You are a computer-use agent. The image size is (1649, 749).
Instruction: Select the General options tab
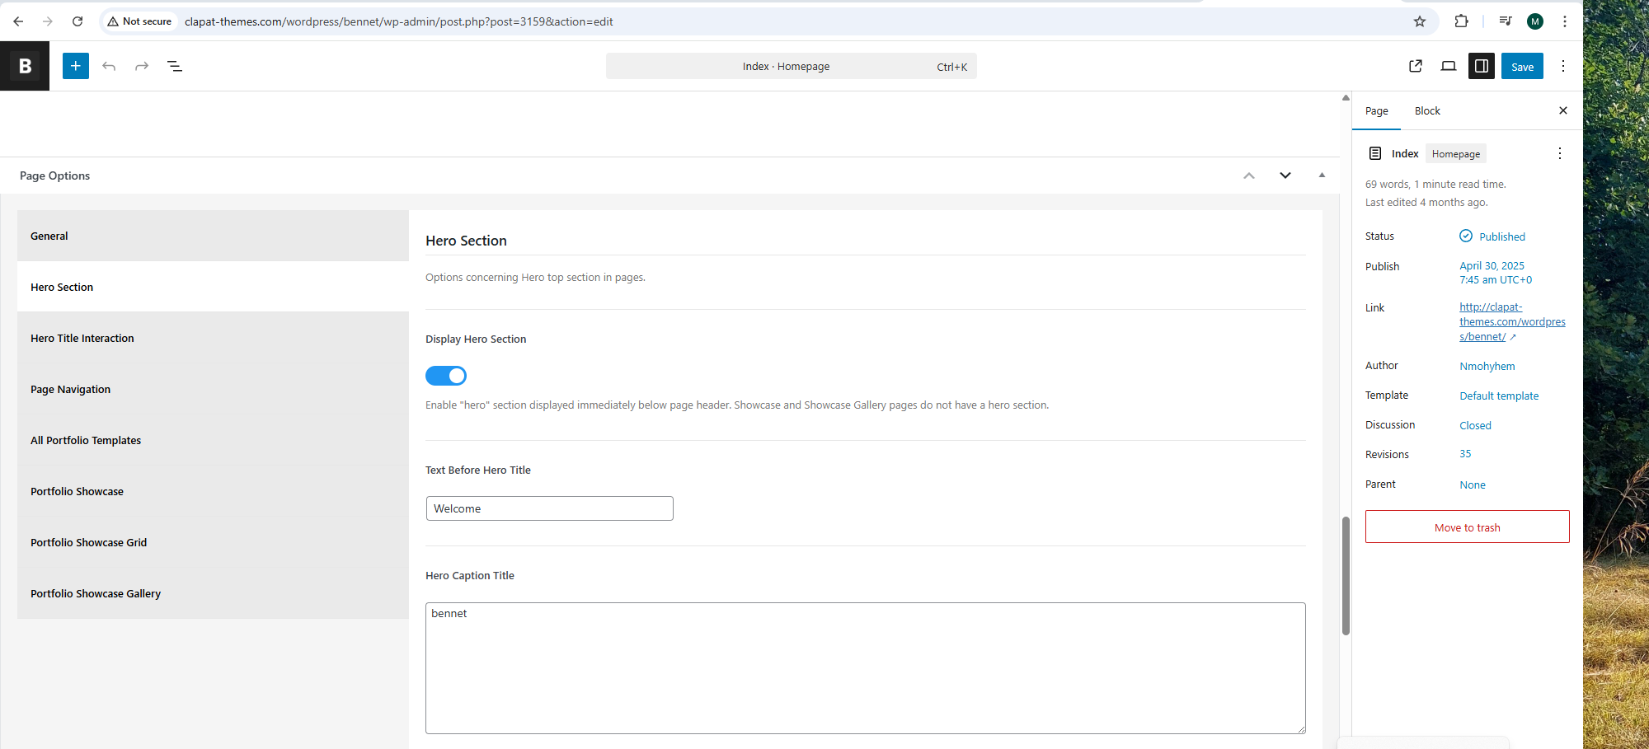tap(213, 236)
